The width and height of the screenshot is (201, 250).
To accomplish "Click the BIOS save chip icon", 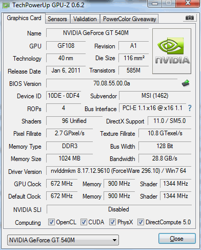I will click(x=186, y=83).
